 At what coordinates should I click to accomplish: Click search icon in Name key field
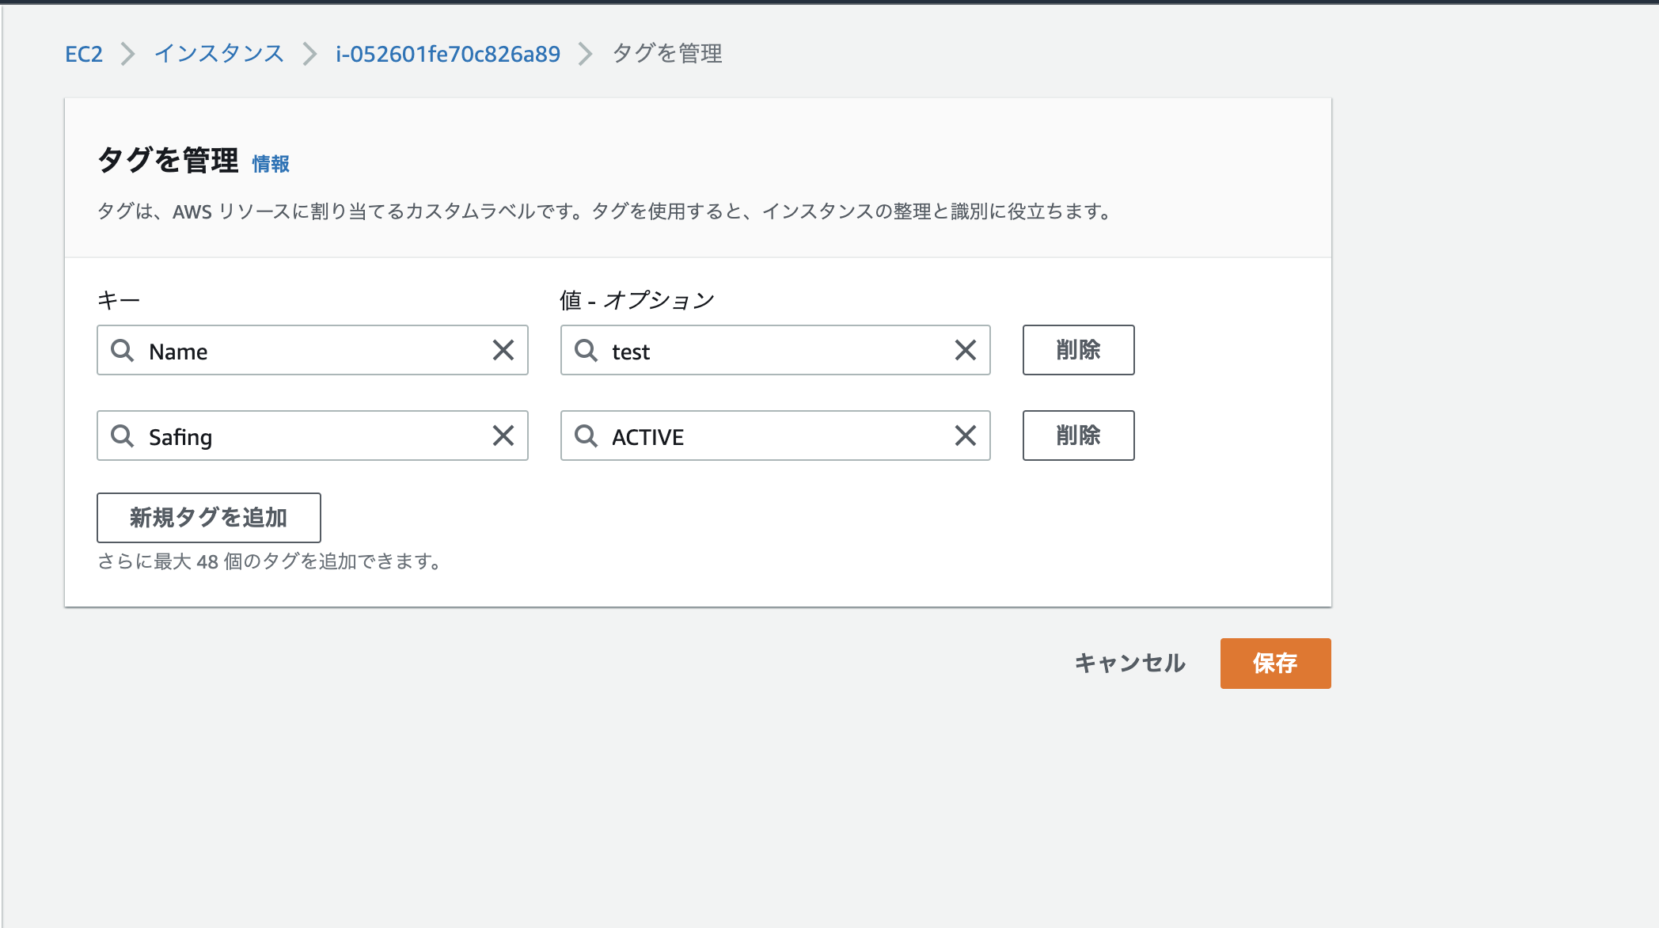[122, 350]
